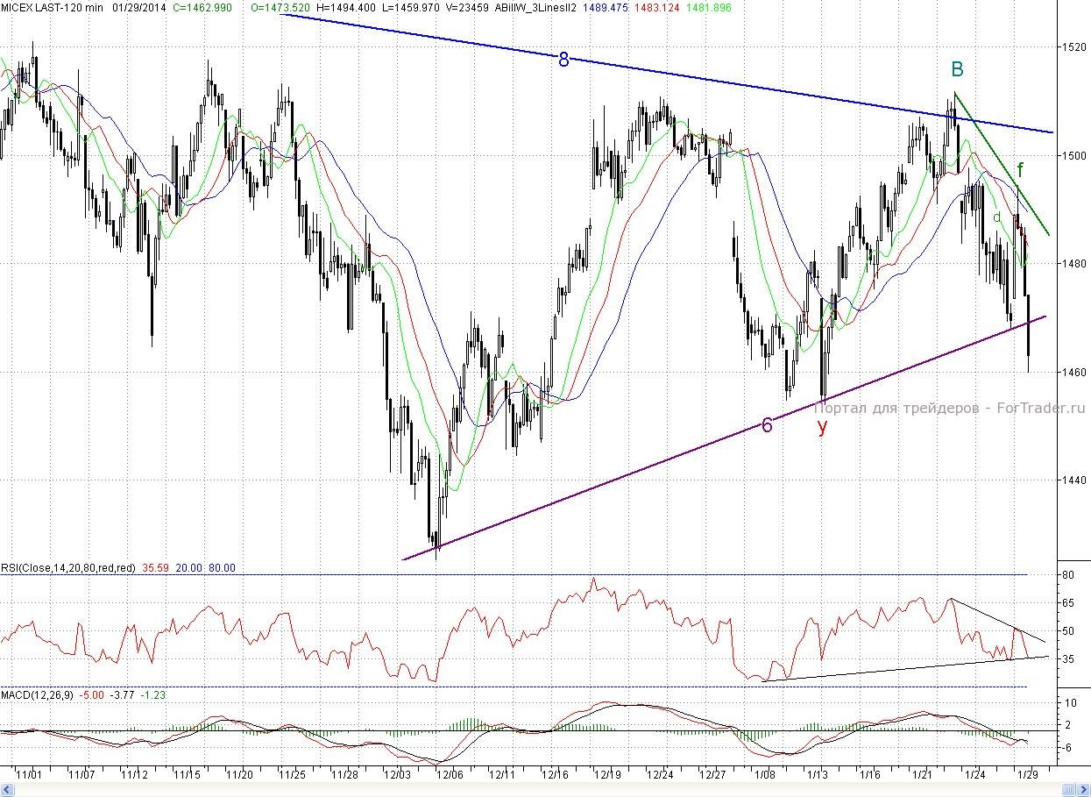Select the high value H=1494.400
The width and height of the screenshot is (1091, 797).
pyautogui.click(x=344, y=7)
